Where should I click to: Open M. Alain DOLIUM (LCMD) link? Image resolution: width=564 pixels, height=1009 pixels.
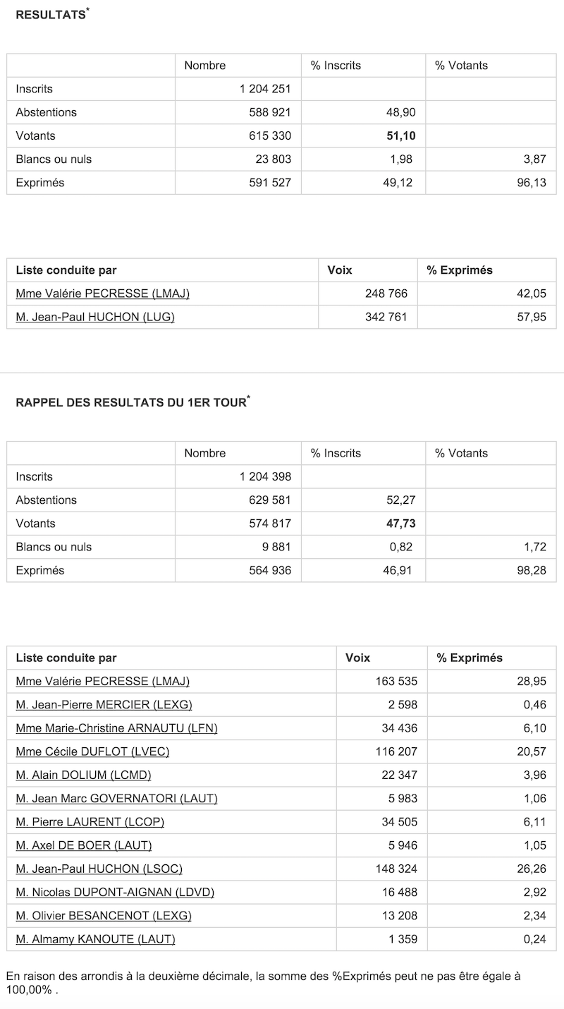tap(83, 775)
